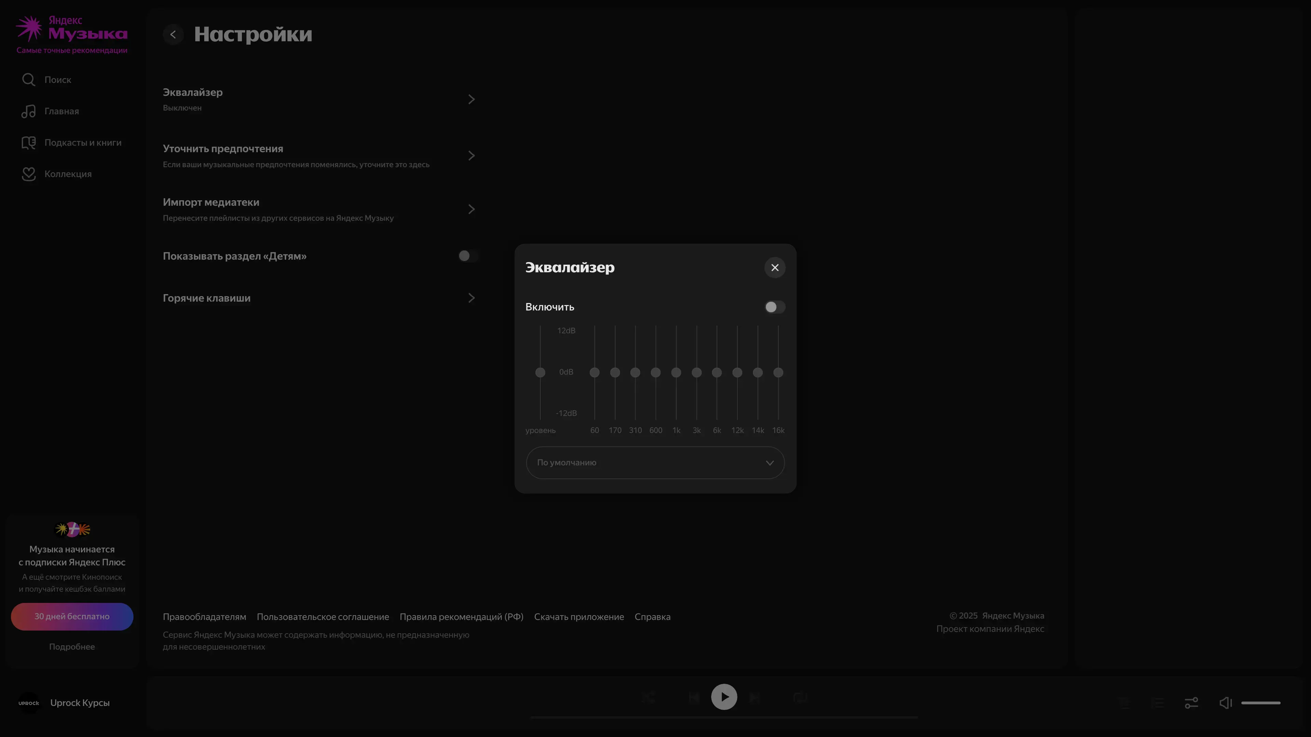Viewport: 1311px width, 737px height.
Task: Click the 30 дней бесплатно button
Action: 72,617
